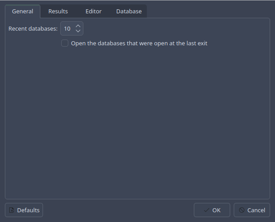
Task: Confirm settings with OK
Action: pos(212,210)
